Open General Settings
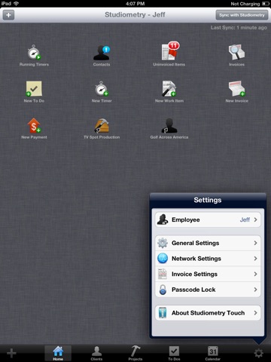Screen dimensions: 271x362 pyautogui.click(x=208, y=243)
